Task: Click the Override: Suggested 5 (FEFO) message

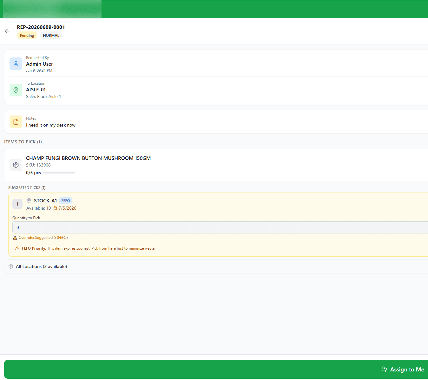Action: tap(43, 238)
